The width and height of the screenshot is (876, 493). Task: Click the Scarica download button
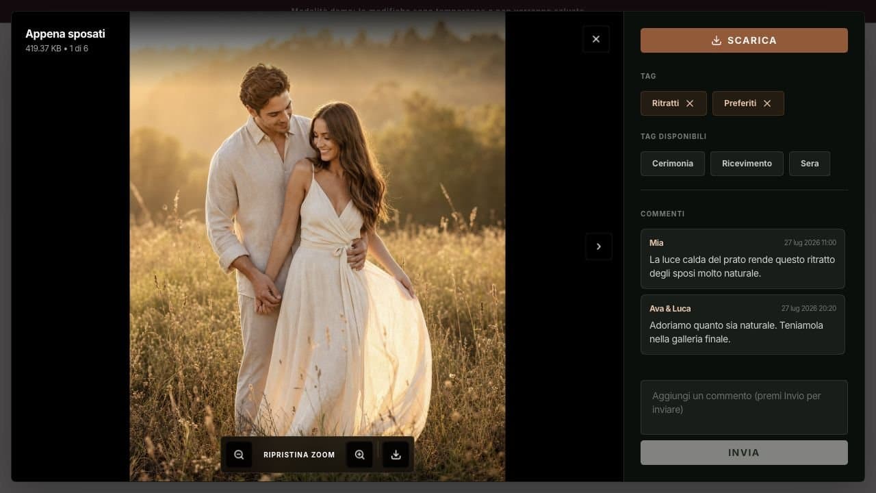tap(744, 40)
